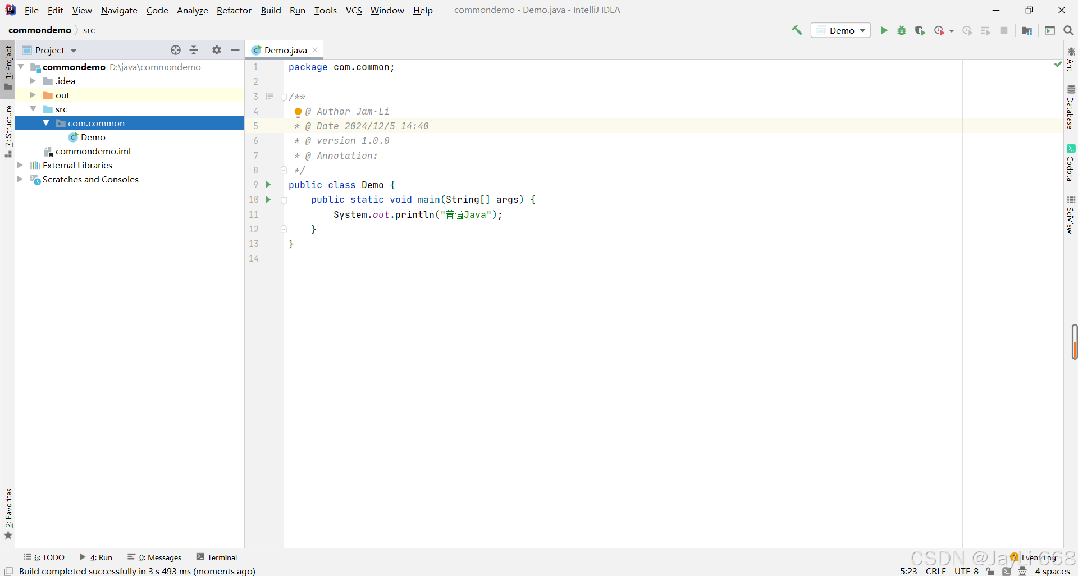Open the Terminal tool window
The height and width of the screenshot is (576, 1078).
coord(217,557)
